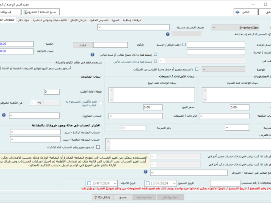Switch to تخصيص الحقول tab
Image resolution: width=271 pixels, height=203 pixels.
tap(99, 20)
